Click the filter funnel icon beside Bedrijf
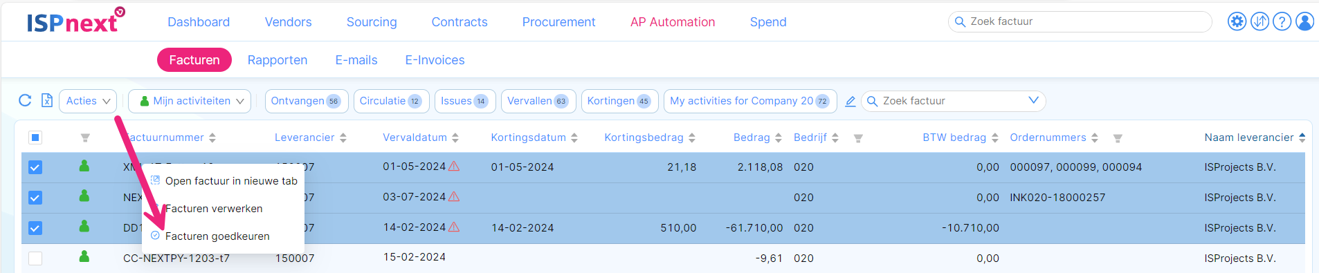 [858, 138]
